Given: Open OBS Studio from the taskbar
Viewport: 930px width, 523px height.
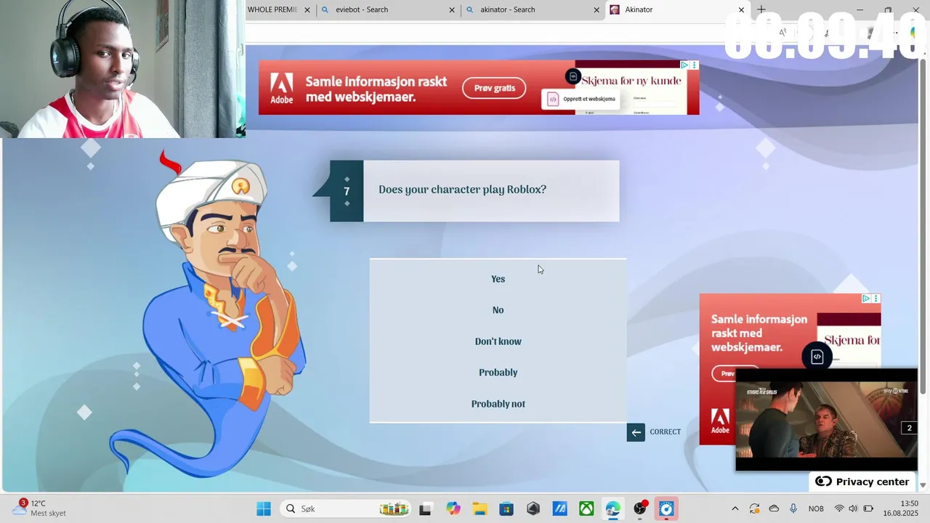Looking at the screenshot, I should (x=640, y=509).
